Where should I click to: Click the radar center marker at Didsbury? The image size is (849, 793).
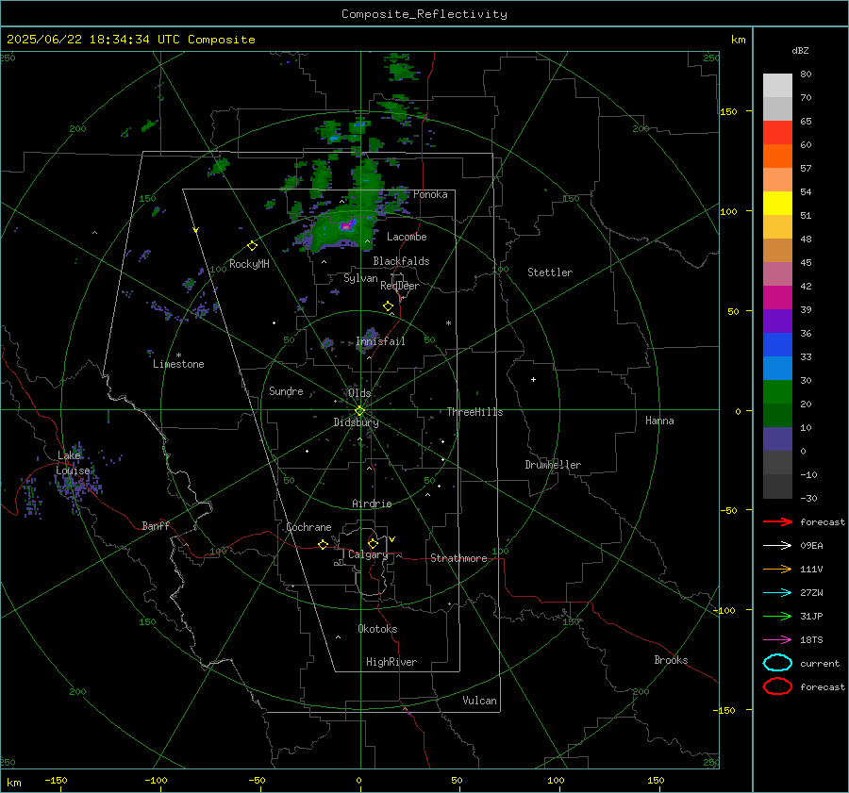[359, 411]
